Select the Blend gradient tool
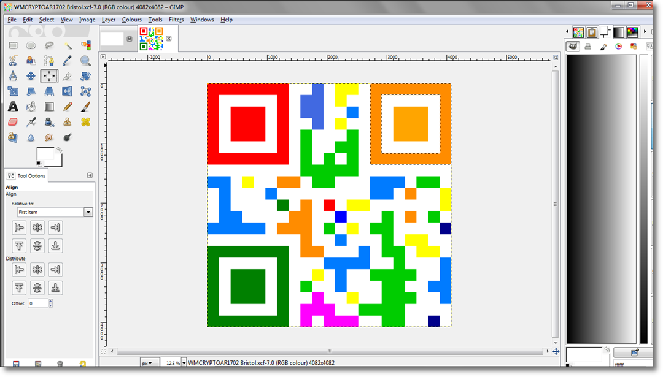Viewport: 663px width, 377px height. tap(49, 107)
